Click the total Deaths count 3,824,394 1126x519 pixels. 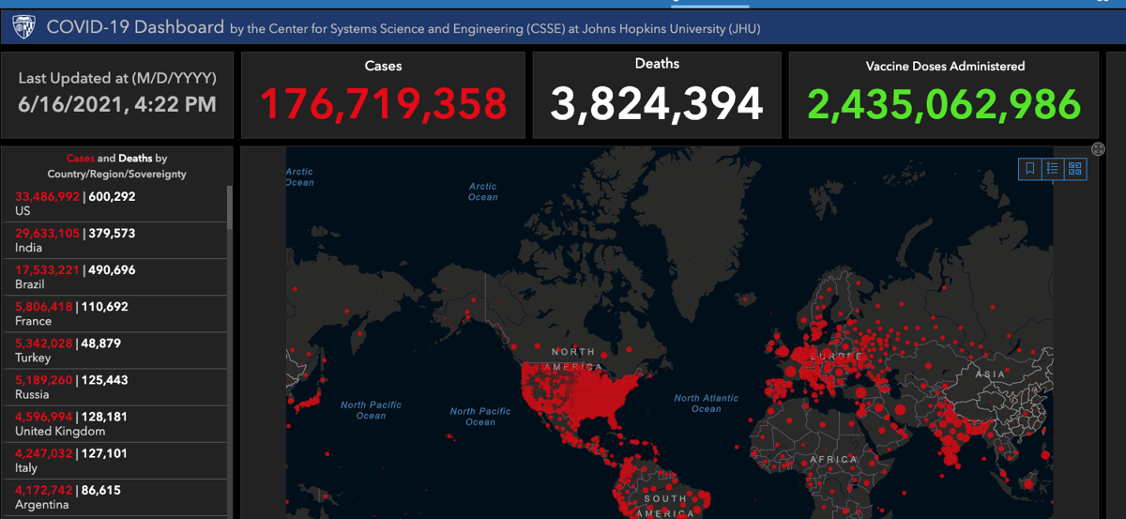(657, 104)
